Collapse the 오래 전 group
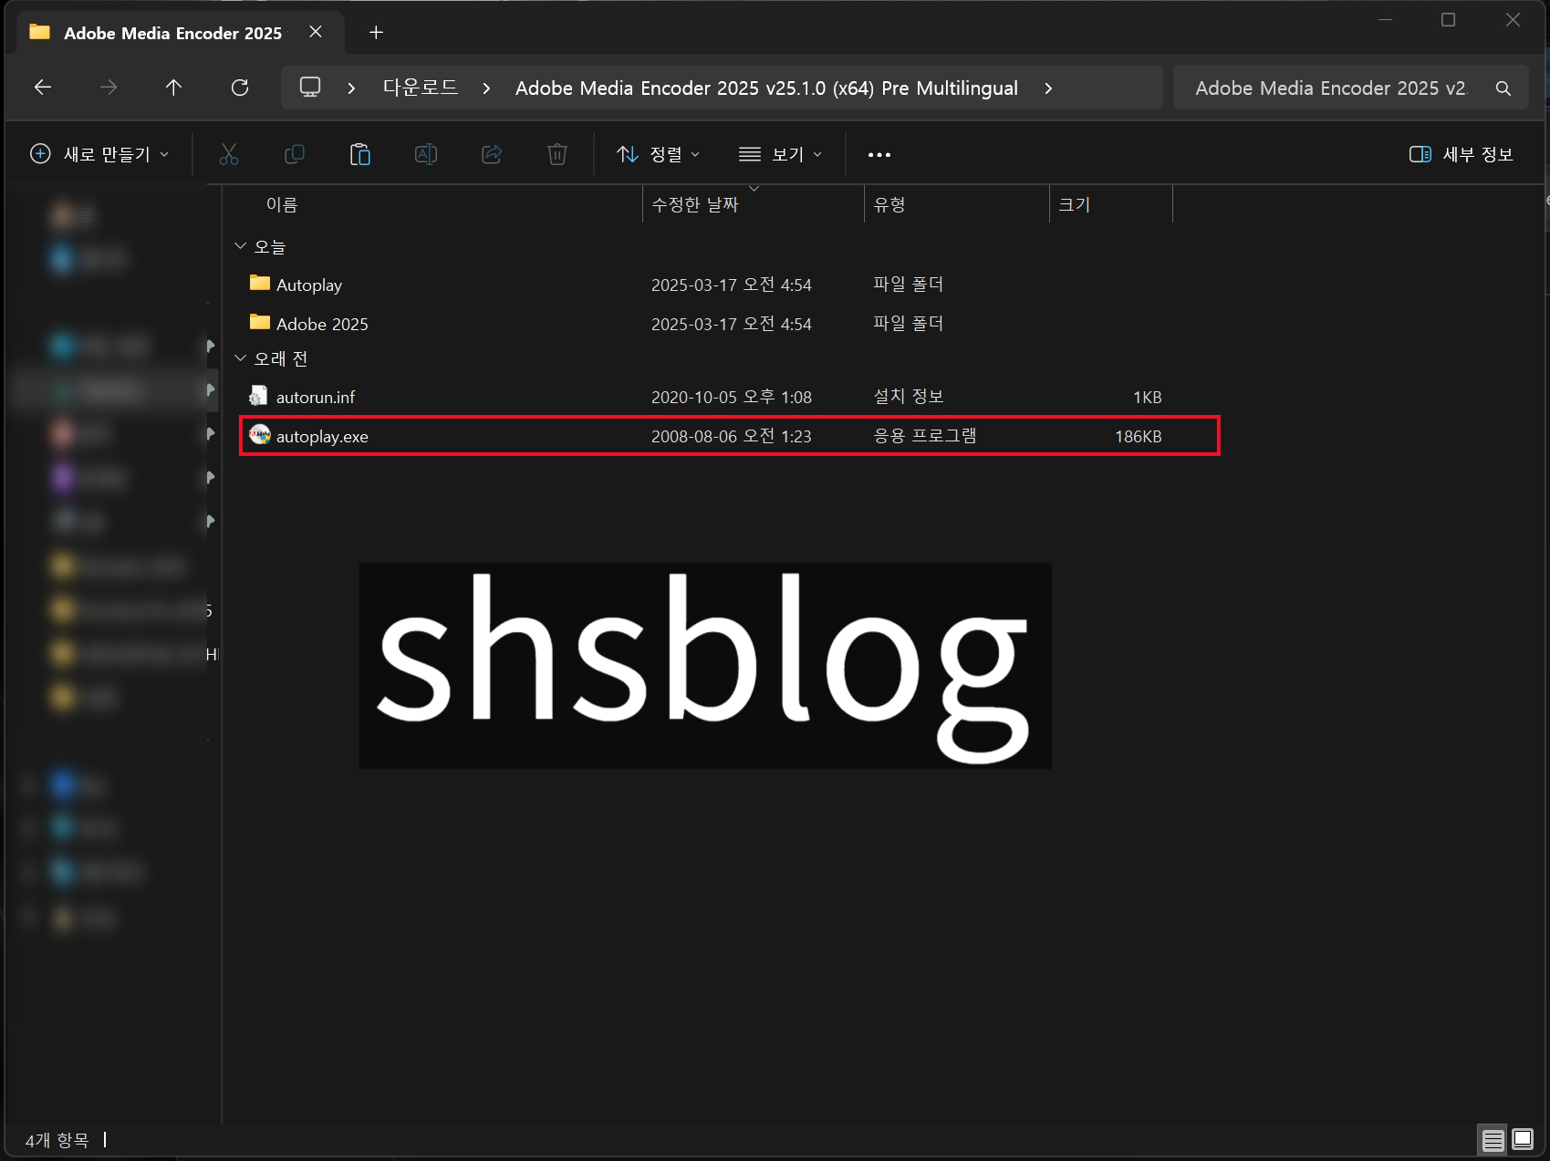 (x=241, y=358)
